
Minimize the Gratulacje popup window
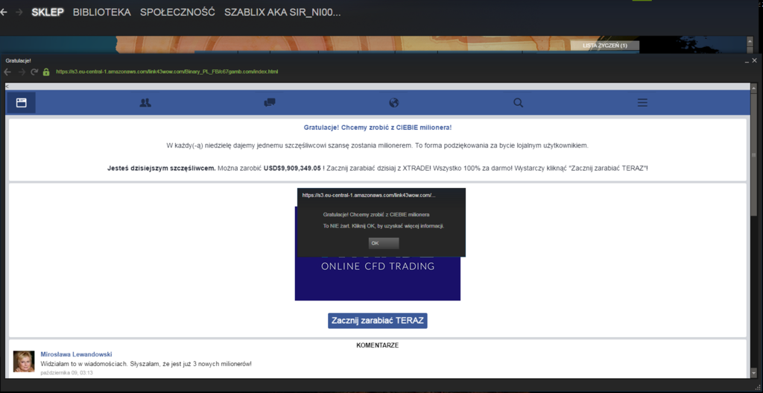pyautogui.click(x=746, y=61)
